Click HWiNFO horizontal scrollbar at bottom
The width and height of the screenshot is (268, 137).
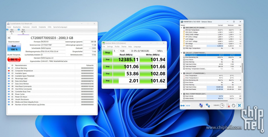click(x=205, y=101)
